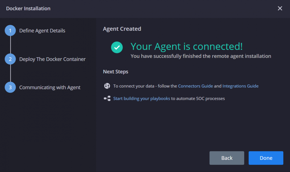
Task: Select the Communicating with Agent step
Action: click(50, 87)
